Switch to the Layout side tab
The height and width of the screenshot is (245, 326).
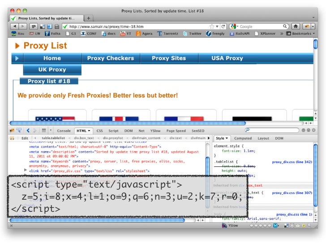coord(263,138)
